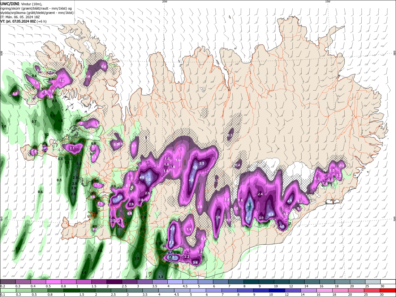Click the "2.2" snowfall value on the map
This screenshot has width=396, height=297.
pos(187,257)
